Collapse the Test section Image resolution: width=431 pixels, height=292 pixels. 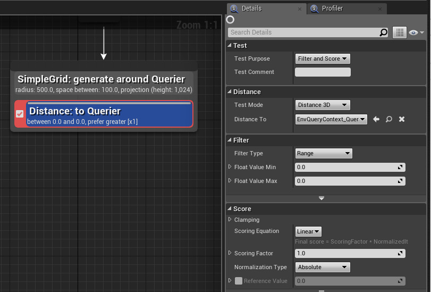[x=230, y=45]
